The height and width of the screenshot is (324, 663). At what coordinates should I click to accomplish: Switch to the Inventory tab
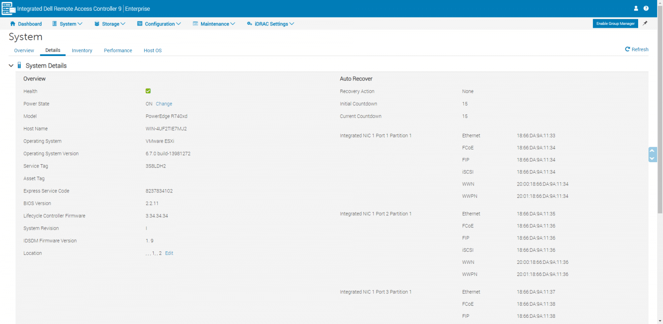pyautogui.click(x=82, y=51)
